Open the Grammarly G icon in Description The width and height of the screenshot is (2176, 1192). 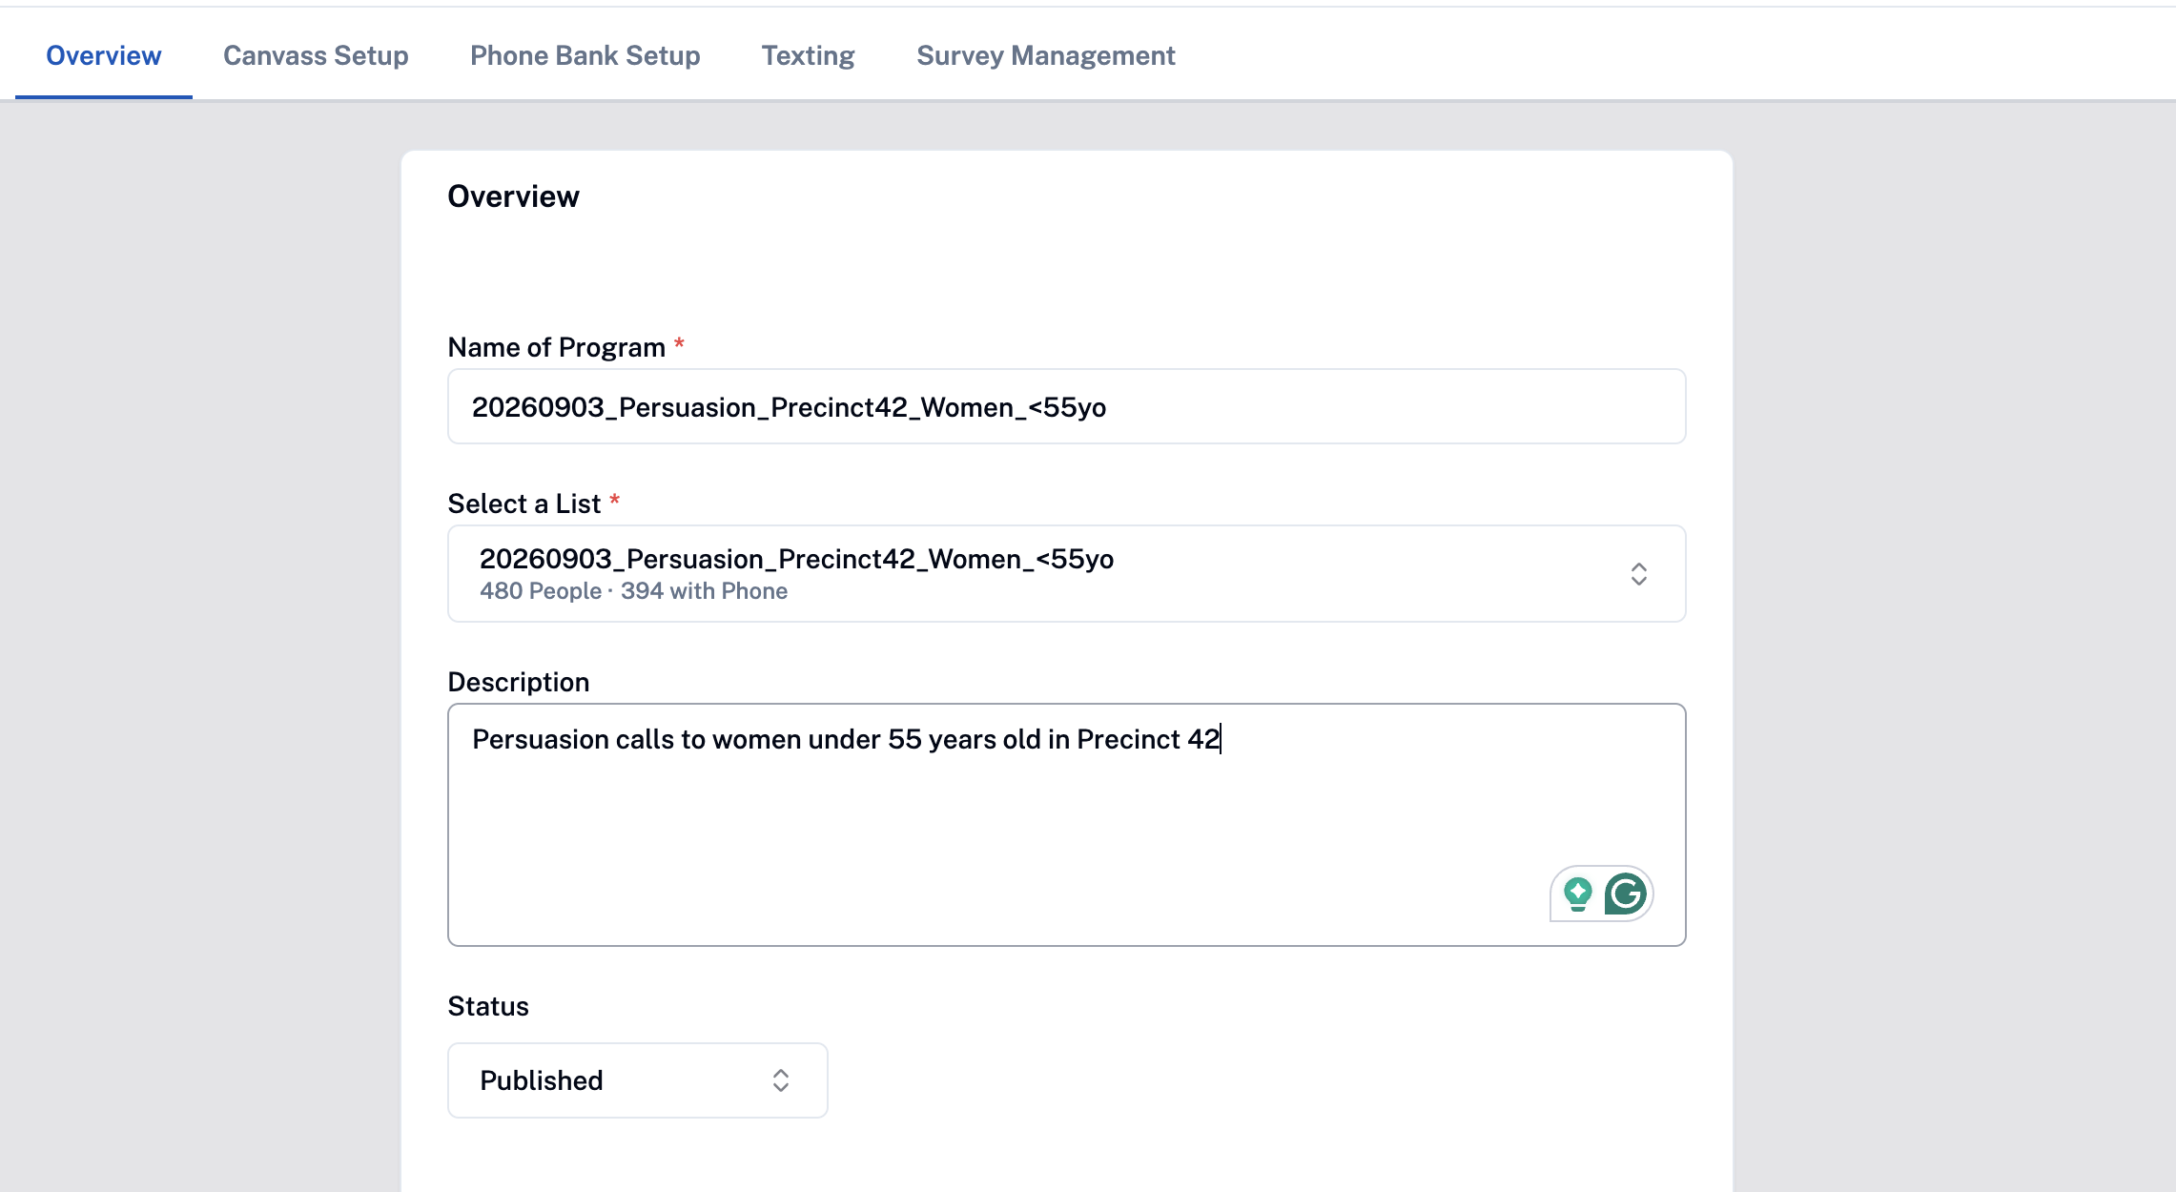tap(1626, 894)
